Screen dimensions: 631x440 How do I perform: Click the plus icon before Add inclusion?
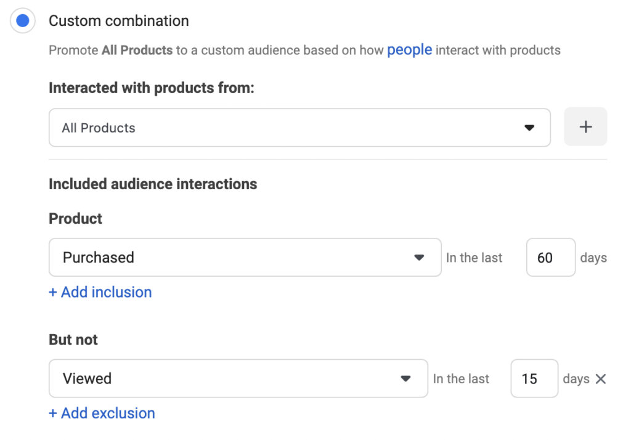tap(52, 292)
